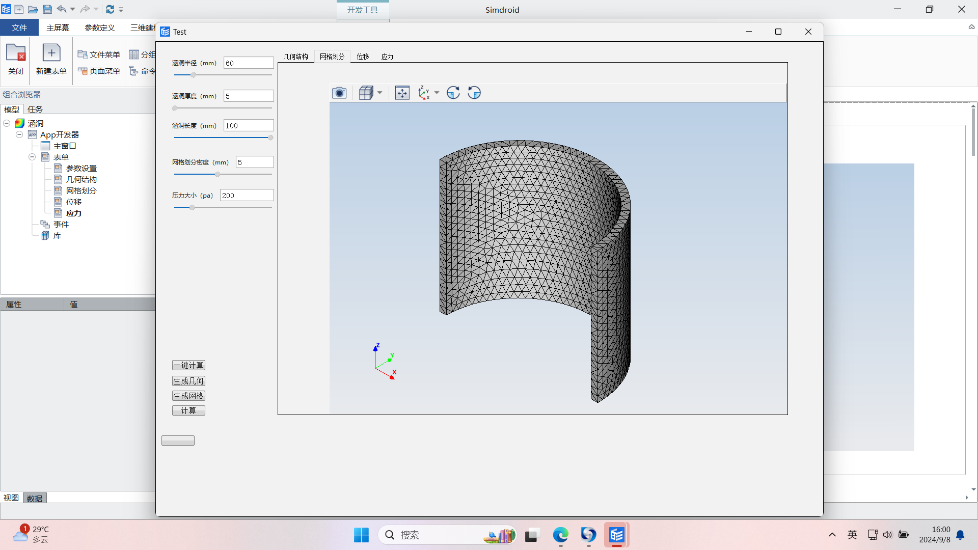
Task: Click the Simdroid icon on the taskbar
Action: tap(616, 535)
